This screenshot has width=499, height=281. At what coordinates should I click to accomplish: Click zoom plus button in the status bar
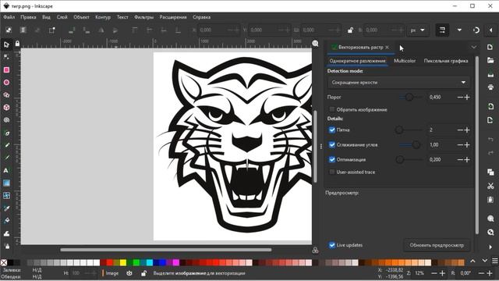point(442,273)
